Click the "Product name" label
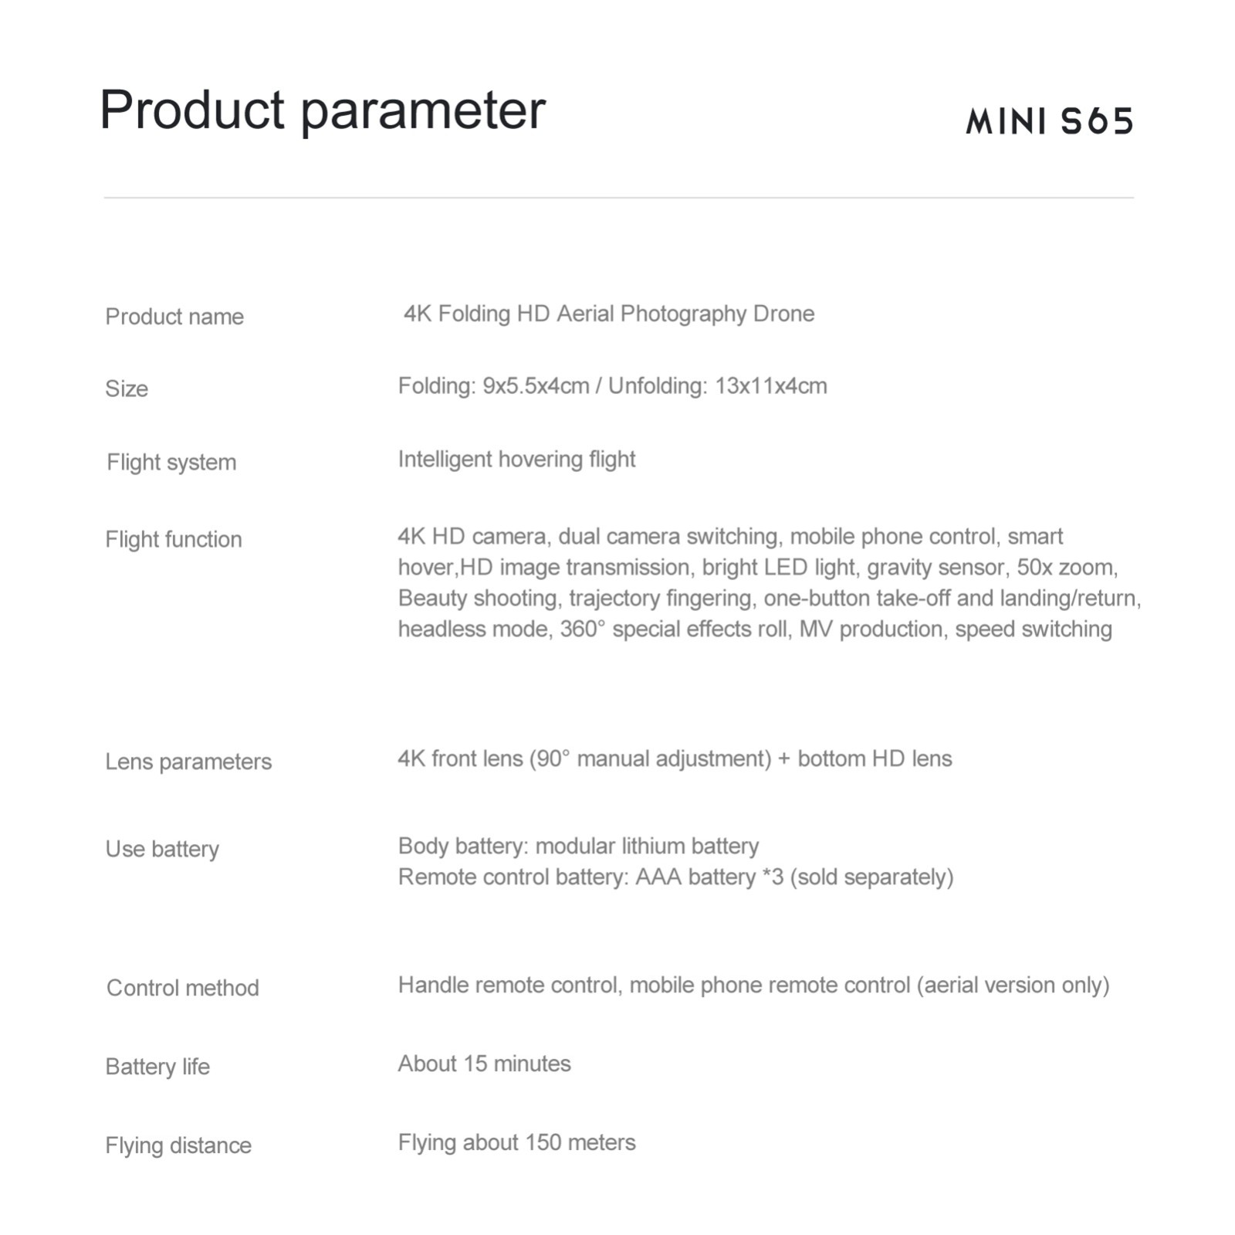The width and height of the screenshot is (1235, 1235). [x=174, y=317]
